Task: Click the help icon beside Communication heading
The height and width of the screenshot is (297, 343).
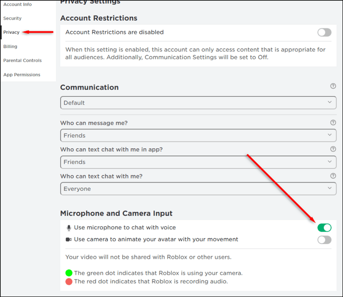Action: point(333,86)
